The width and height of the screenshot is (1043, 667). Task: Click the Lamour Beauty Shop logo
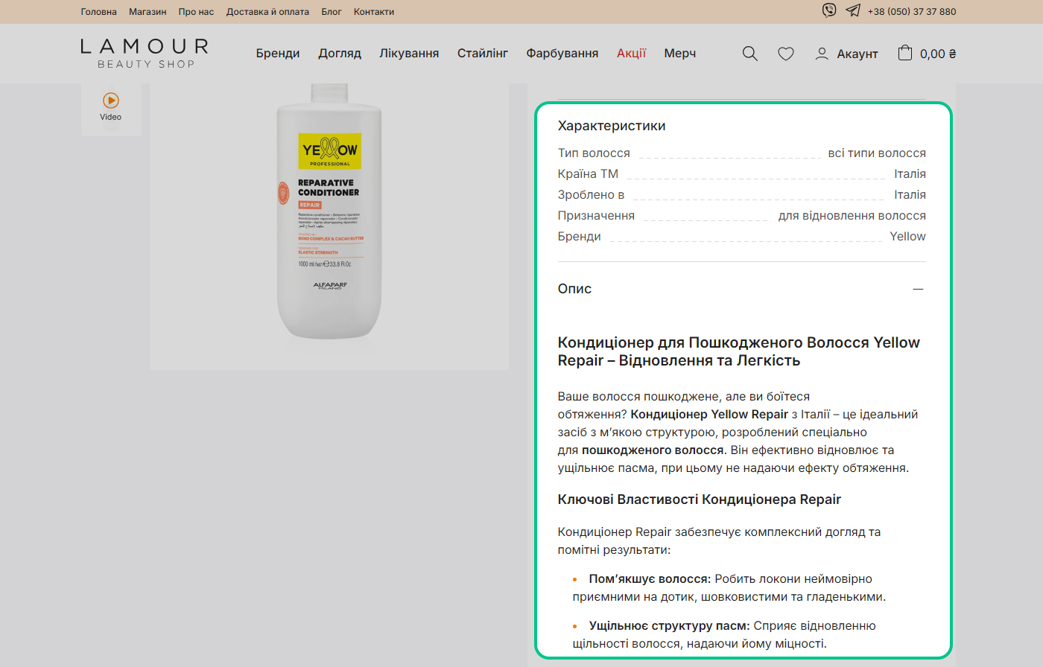click(x=145, y=54)
